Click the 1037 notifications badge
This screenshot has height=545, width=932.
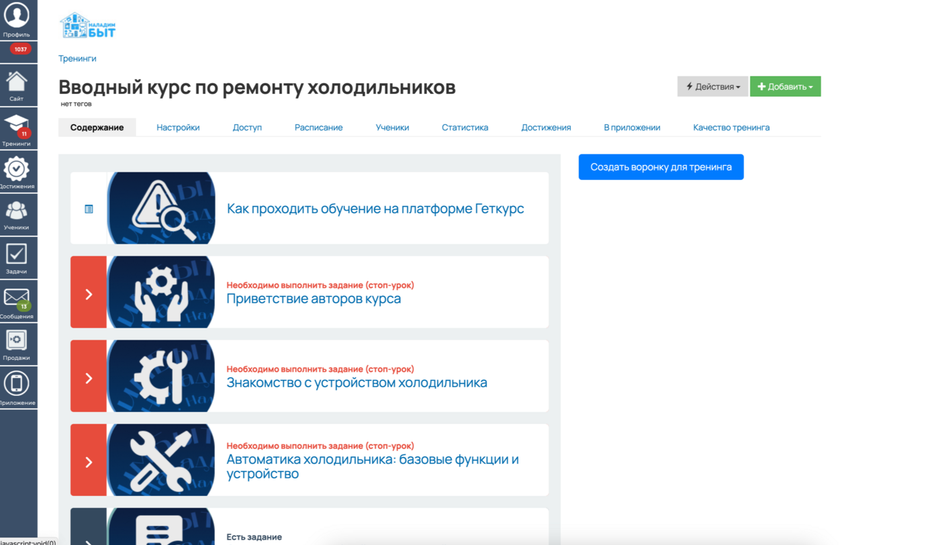20,49
